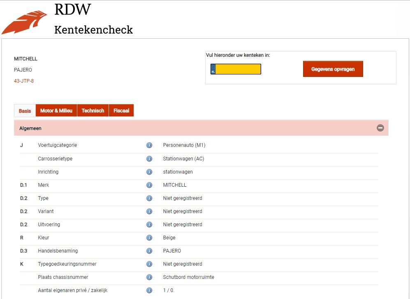Click the Gegevens opvragen button
Screen dimensions: 410x299
[x=333, y=69]
